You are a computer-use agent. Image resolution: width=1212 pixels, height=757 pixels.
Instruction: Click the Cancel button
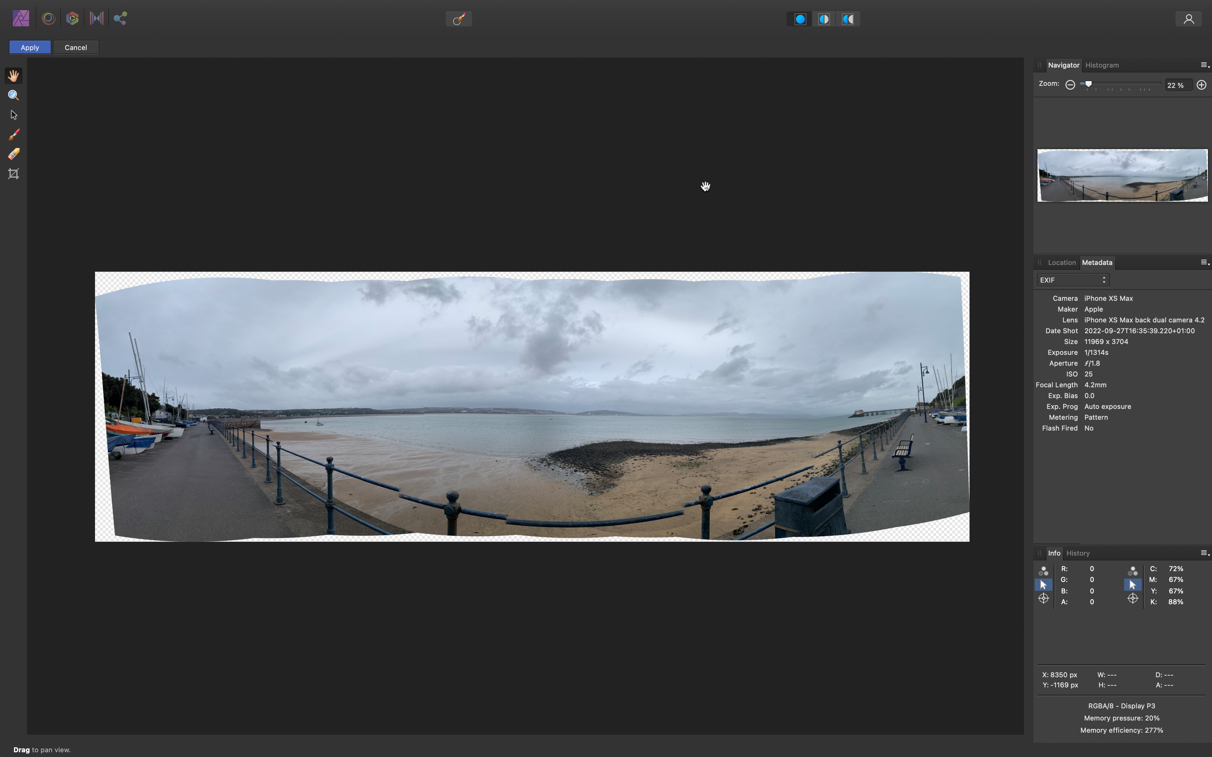tap(75, 47)
